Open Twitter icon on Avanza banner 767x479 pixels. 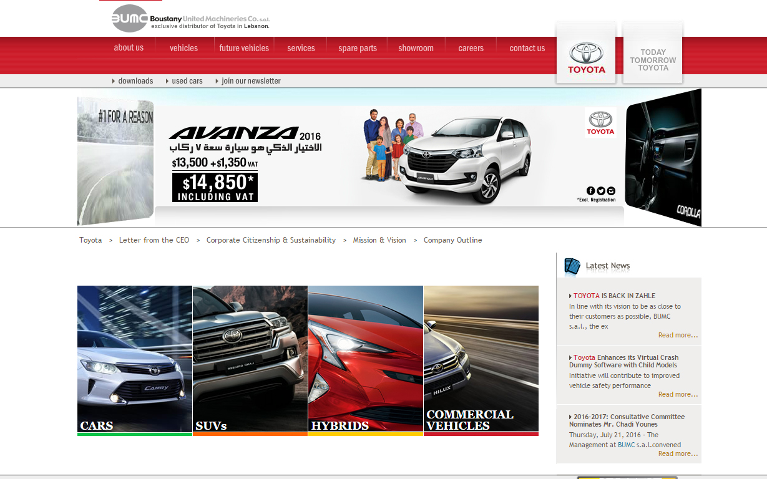pos(600,191)
